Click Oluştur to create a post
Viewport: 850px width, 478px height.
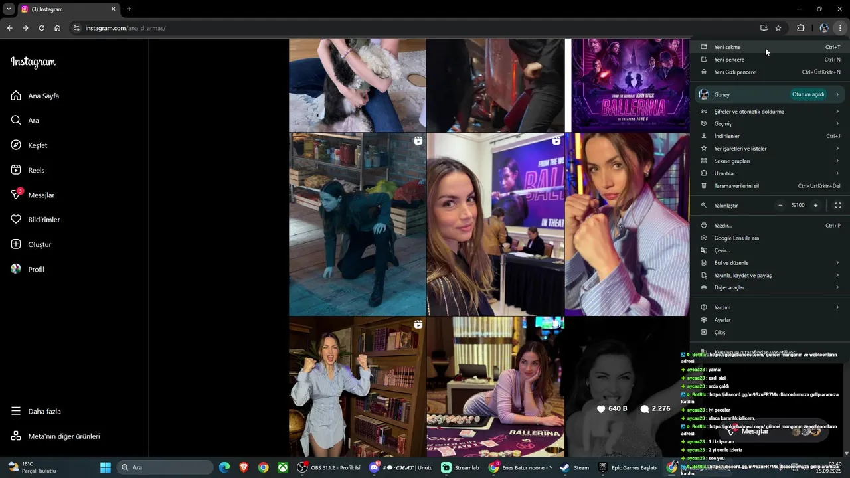[x=31, y=244]
